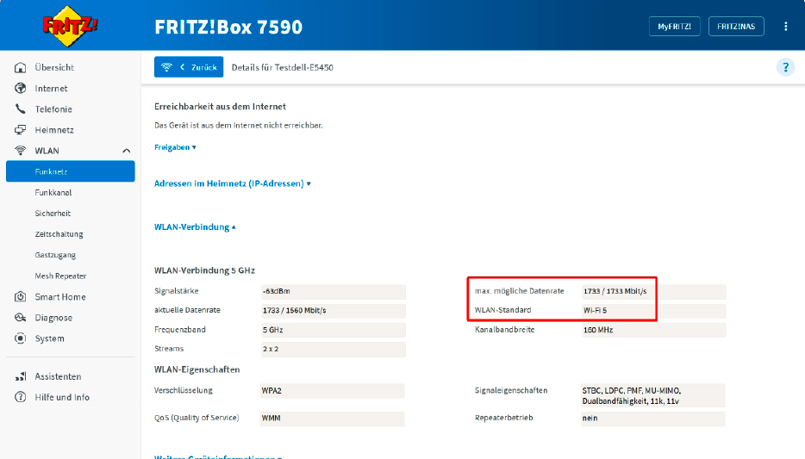This screenshot has width=805, height=459.
Task: Click the Kanalbandbreite value 160 MHz
Action: (653, 330)
